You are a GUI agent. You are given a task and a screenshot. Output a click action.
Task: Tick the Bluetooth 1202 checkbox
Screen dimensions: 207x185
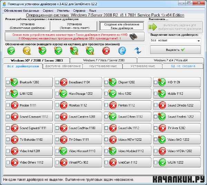point(8,82)
